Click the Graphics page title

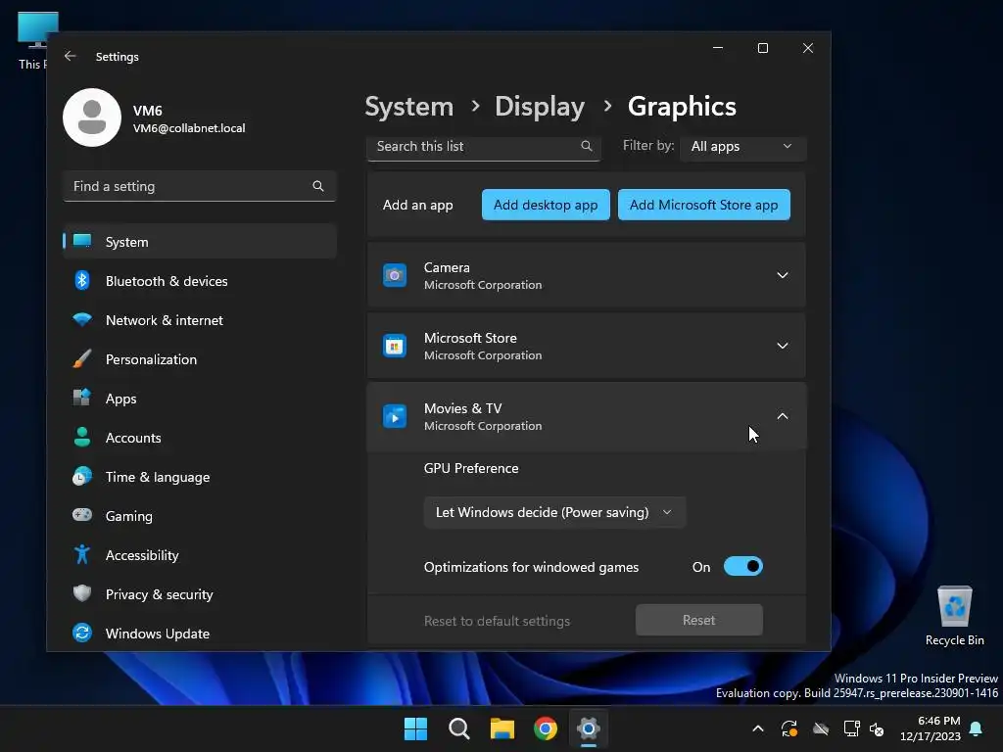click(x=682, y=106)
